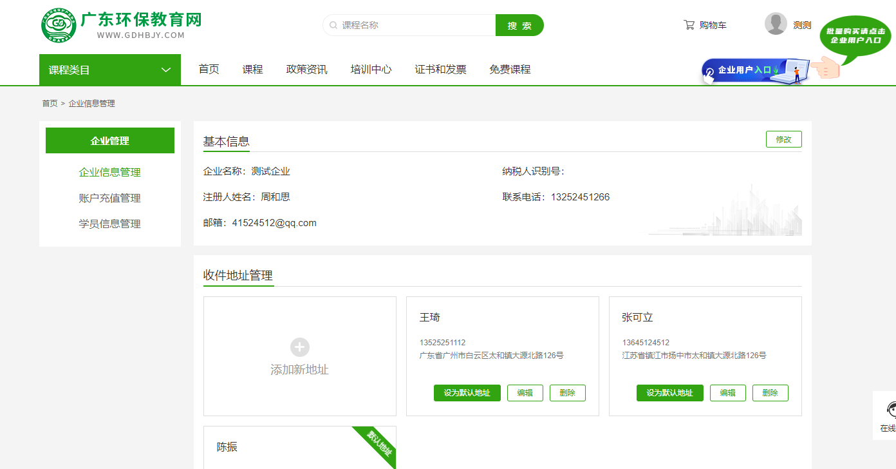Open 学员信息管理 from the sidebar

click(x=109, y=224)
